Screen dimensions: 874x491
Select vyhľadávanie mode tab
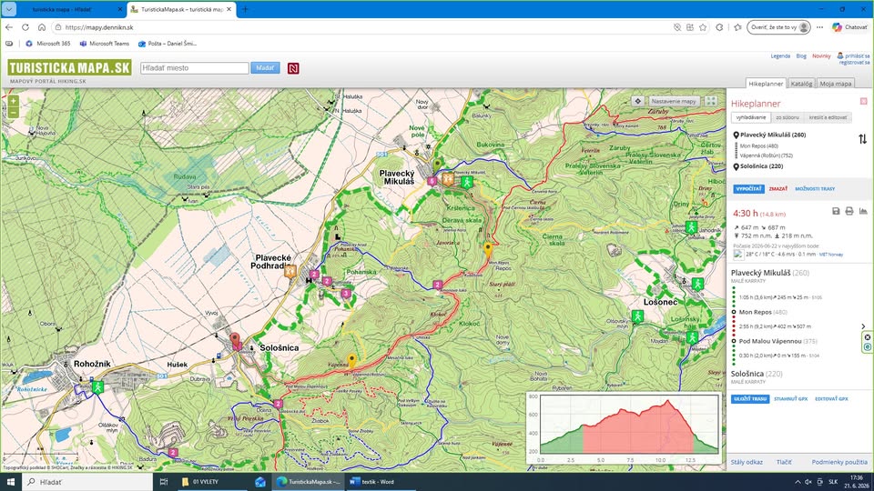point(751,117)
